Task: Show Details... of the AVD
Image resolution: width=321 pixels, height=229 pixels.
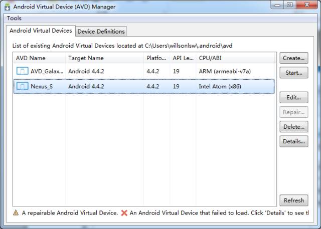Action: (294, 141)
